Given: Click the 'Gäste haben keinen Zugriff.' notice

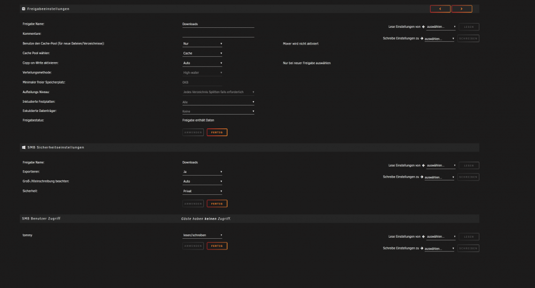Looking at the screenshot, I should 206,219.
